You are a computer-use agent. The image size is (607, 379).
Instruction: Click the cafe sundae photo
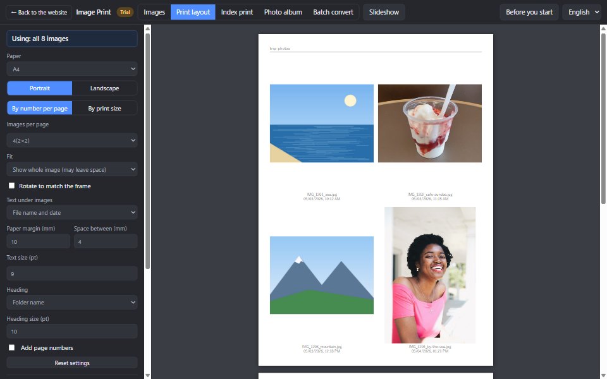pos(430,123)
